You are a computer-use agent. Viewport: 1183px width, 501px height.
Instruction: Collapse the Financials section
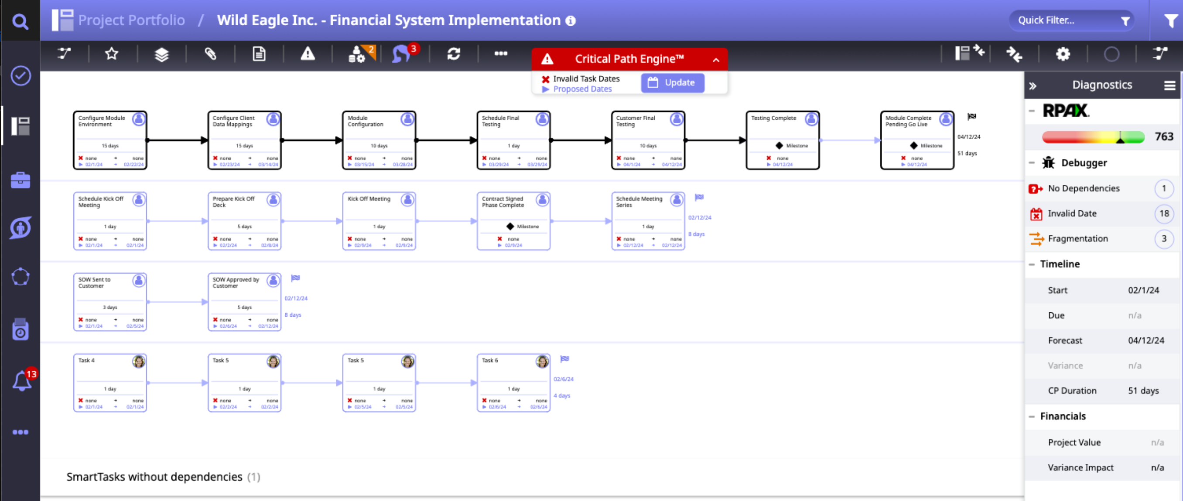1032,416
